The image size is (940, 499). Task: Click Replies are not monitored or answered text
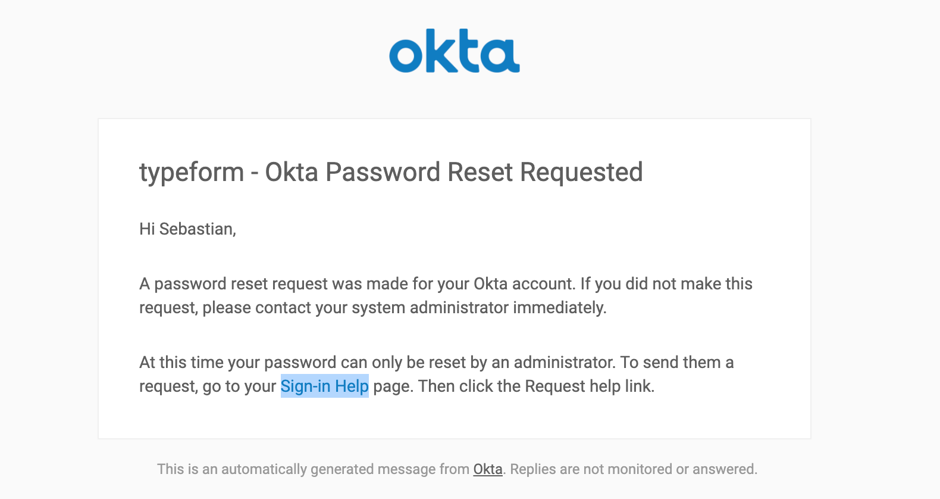pos(634,469)
